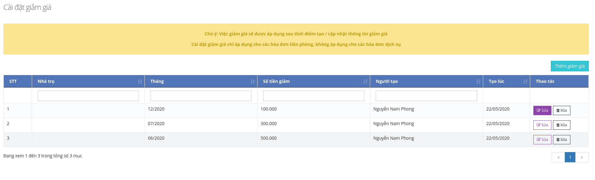Image resolution: width=595 pixels, height=180 pixels.
Task: Focus the Người tạo filter field
Action: pos(426,96)
